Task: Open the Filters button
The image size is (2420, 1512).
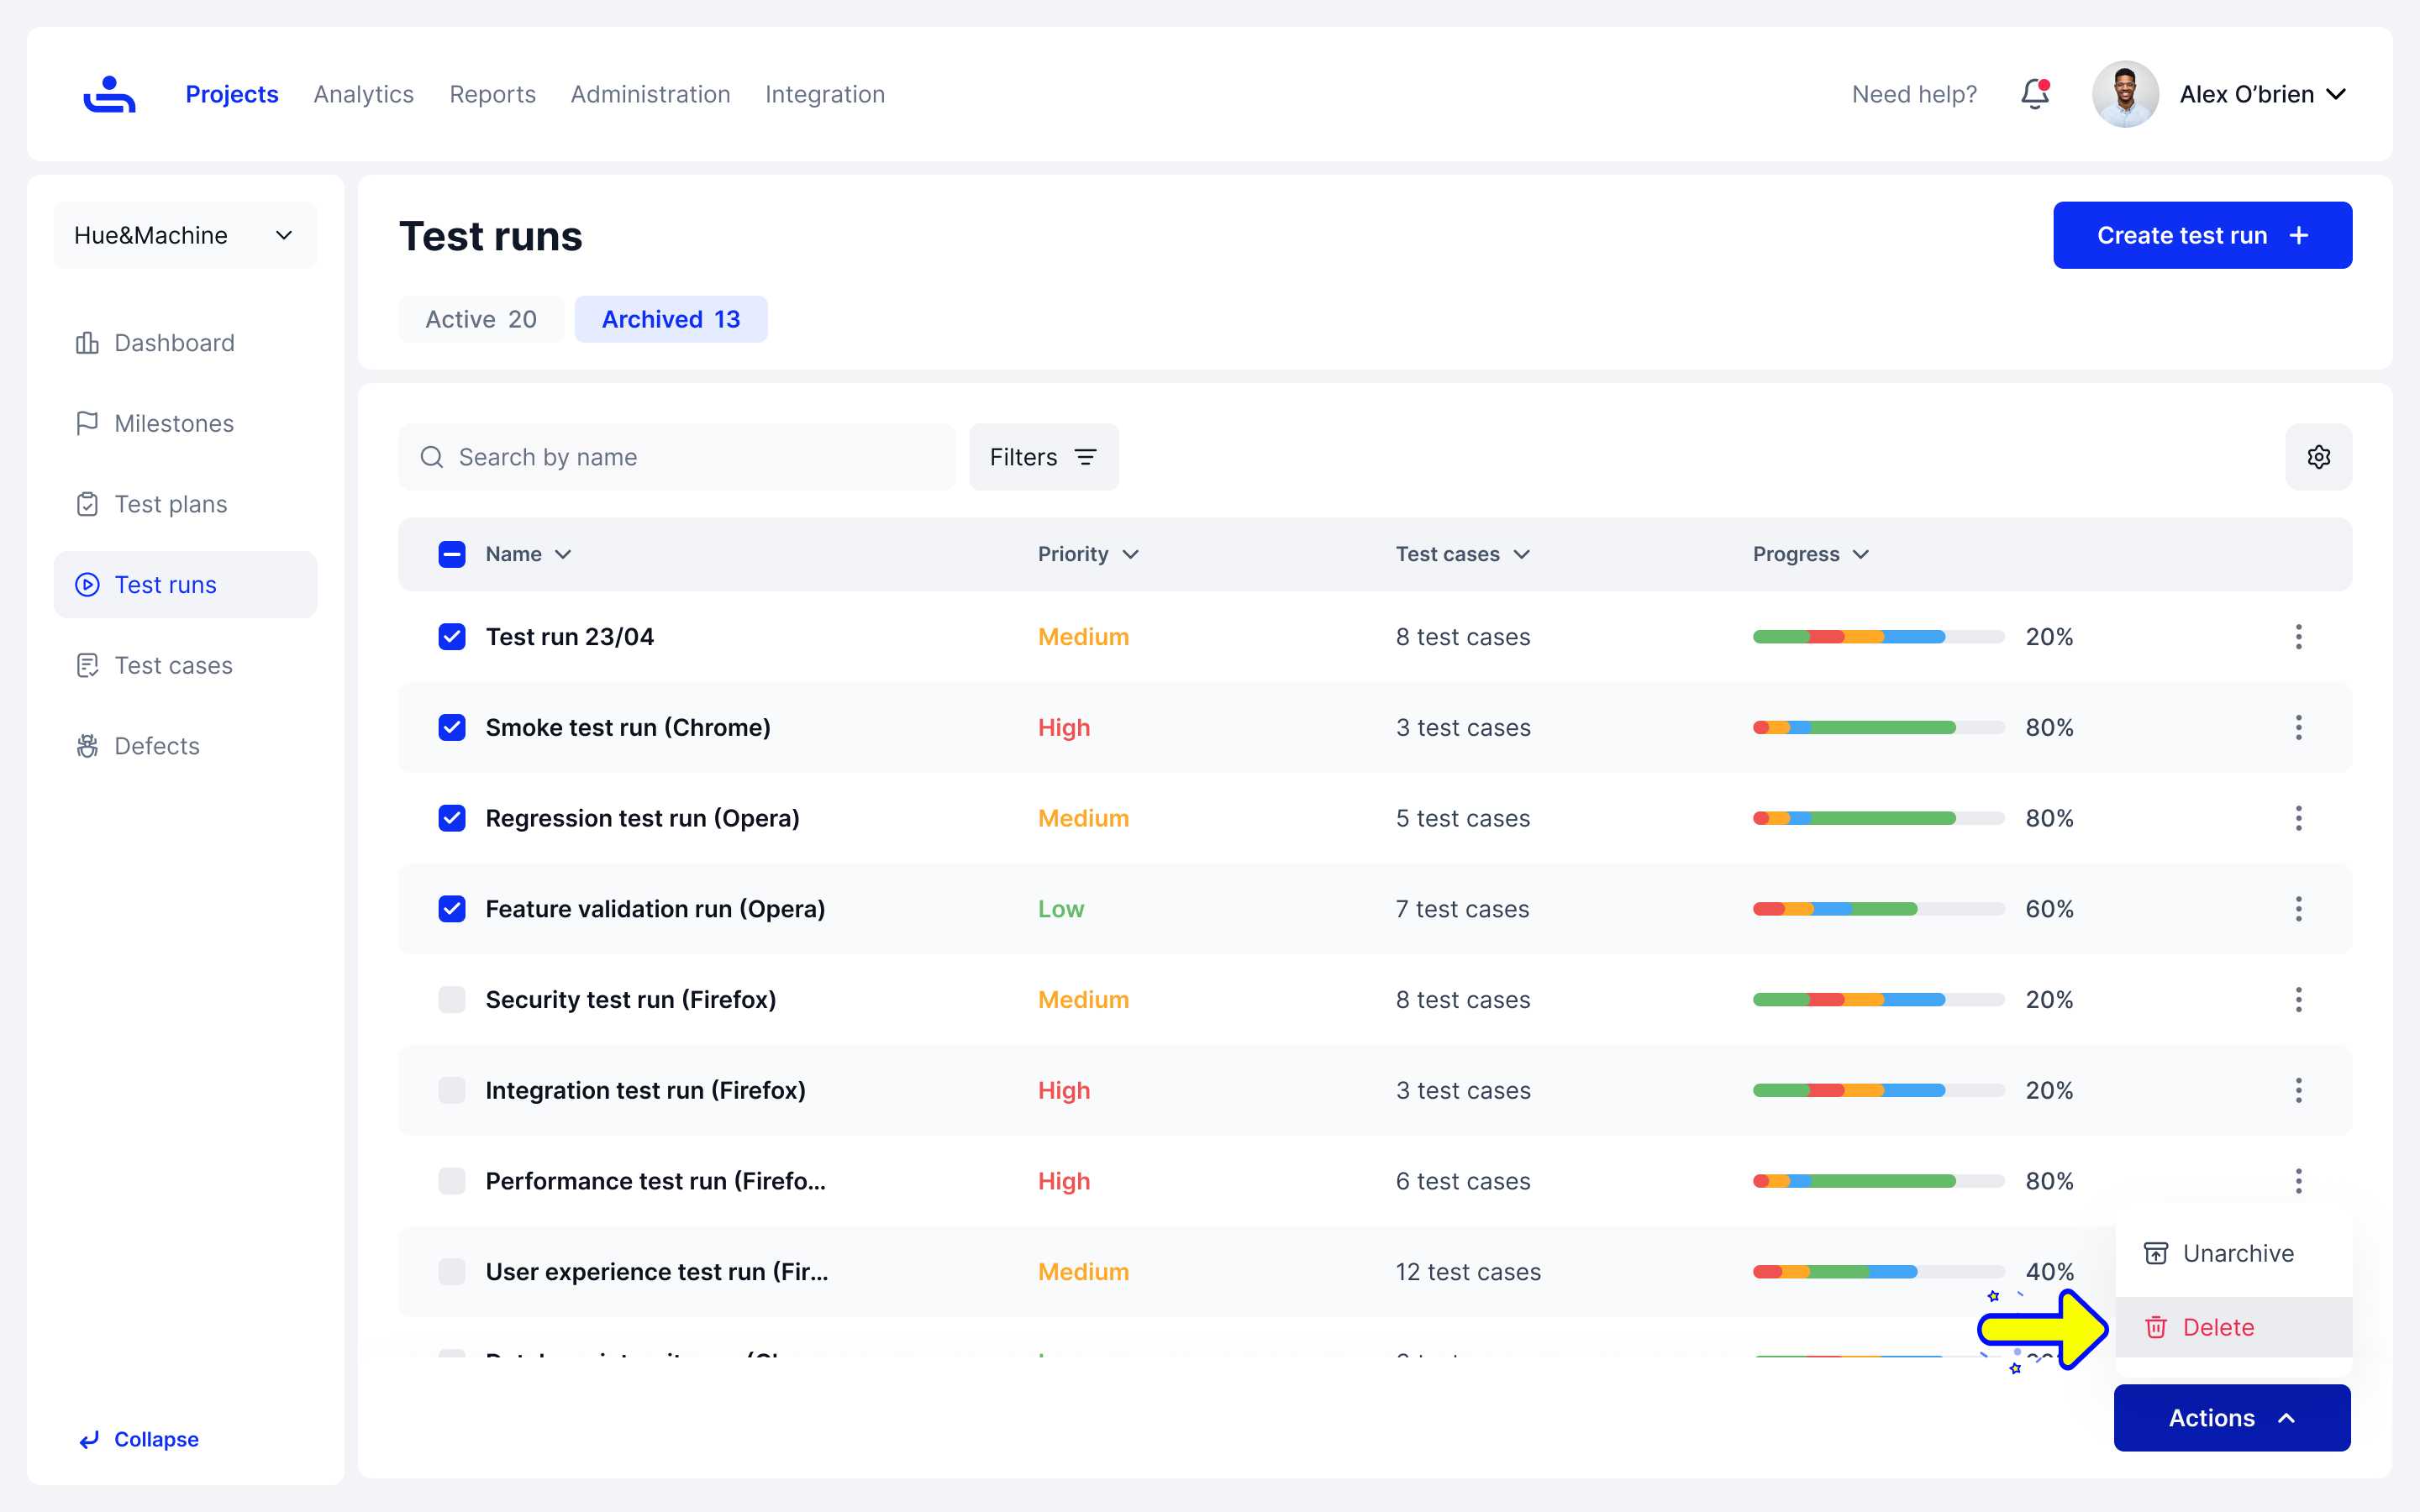Action: pyautogui.click(x=1043, y=457)
